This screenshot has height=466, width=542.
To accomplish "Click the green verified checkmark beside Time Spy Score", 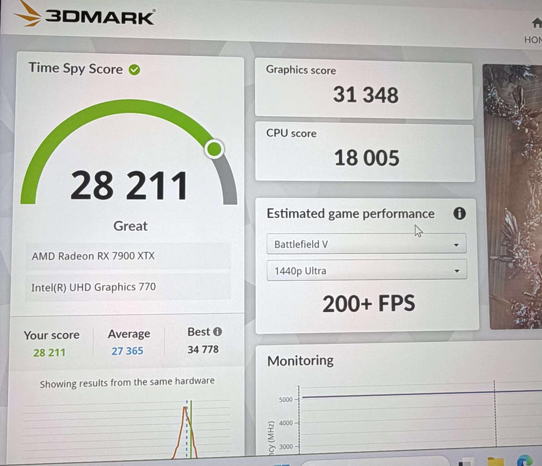I will click(134, 70).
